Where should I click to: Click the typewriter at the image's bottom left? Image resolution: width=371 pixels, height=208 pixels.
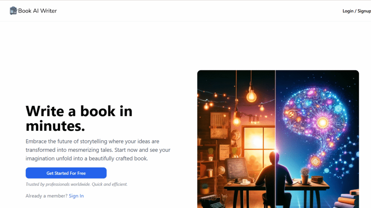pos(212,201)
